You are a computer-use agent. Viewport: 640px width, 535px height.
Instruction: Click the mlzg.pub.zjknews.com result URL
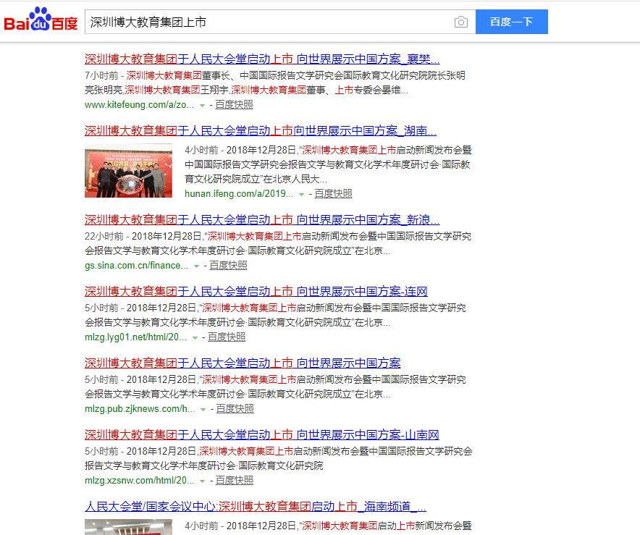click(x=140, y=409)
